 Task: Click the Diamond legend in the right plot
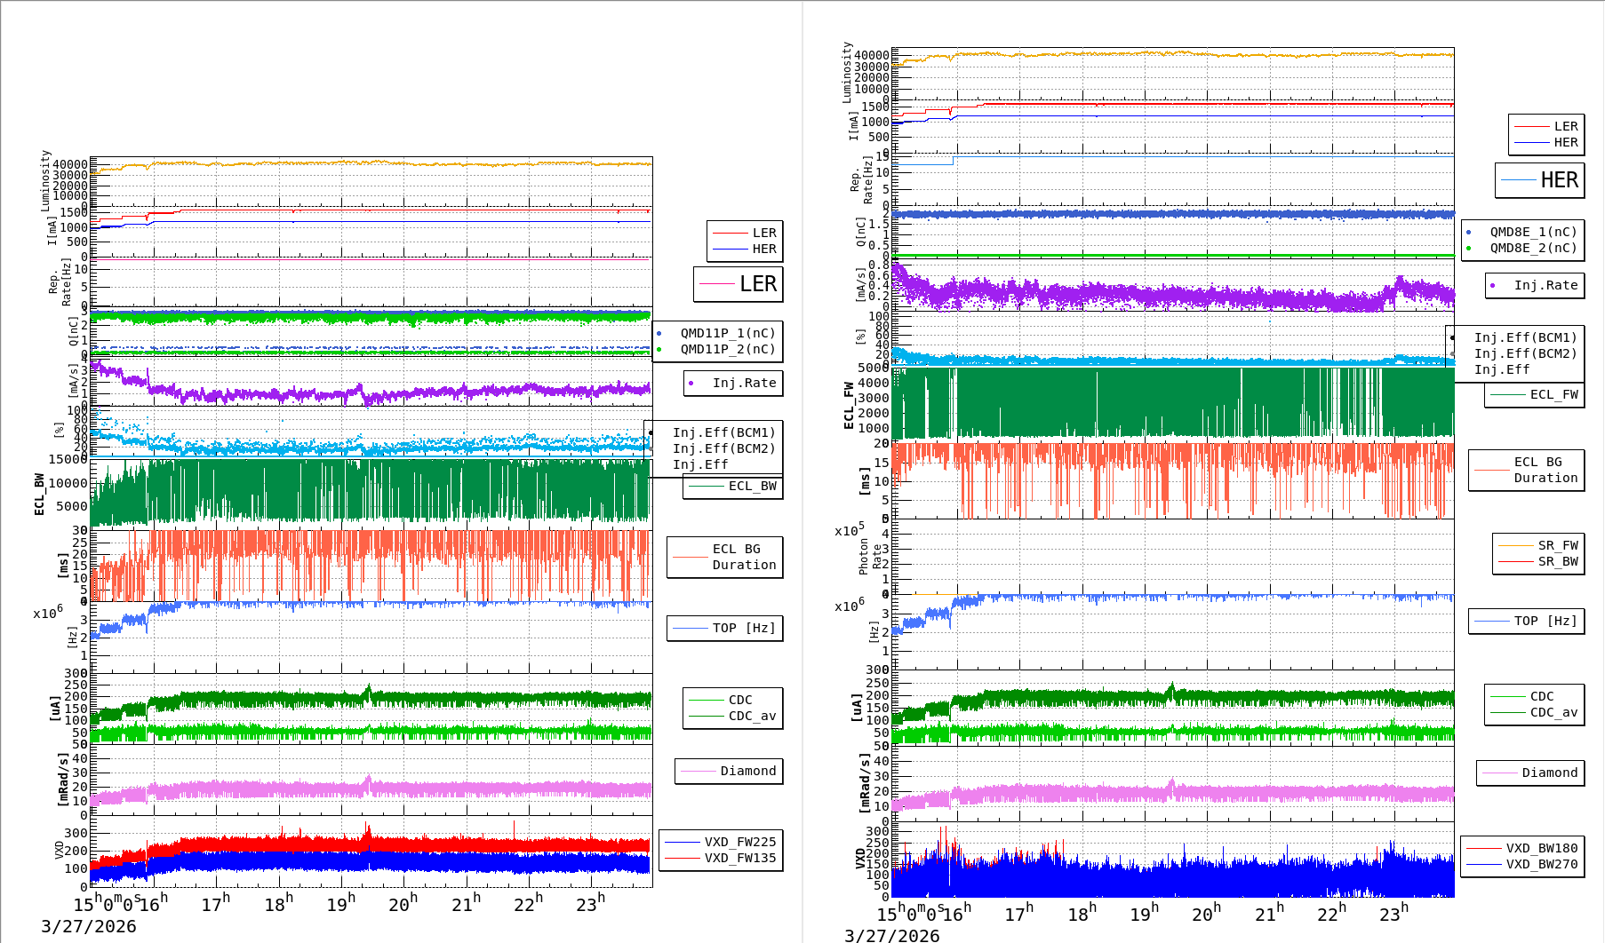tap(1548, 773)
